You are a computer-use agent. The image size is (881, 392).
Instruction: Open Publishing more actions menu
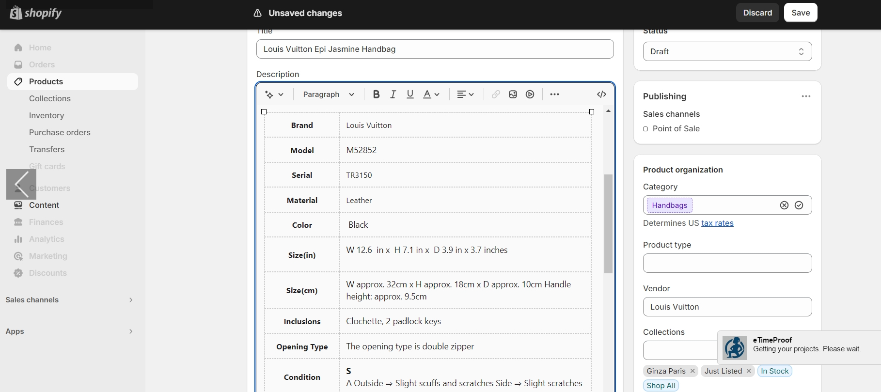(x=806, y=96)
